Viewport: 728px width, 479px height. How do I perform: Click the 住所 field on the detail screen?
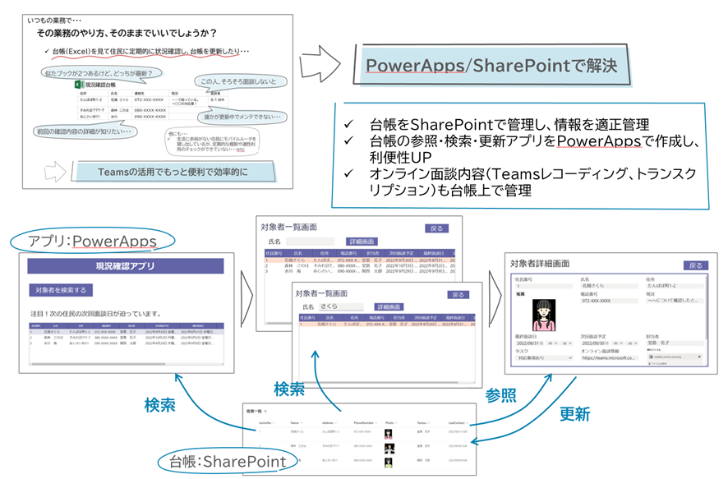675,286
